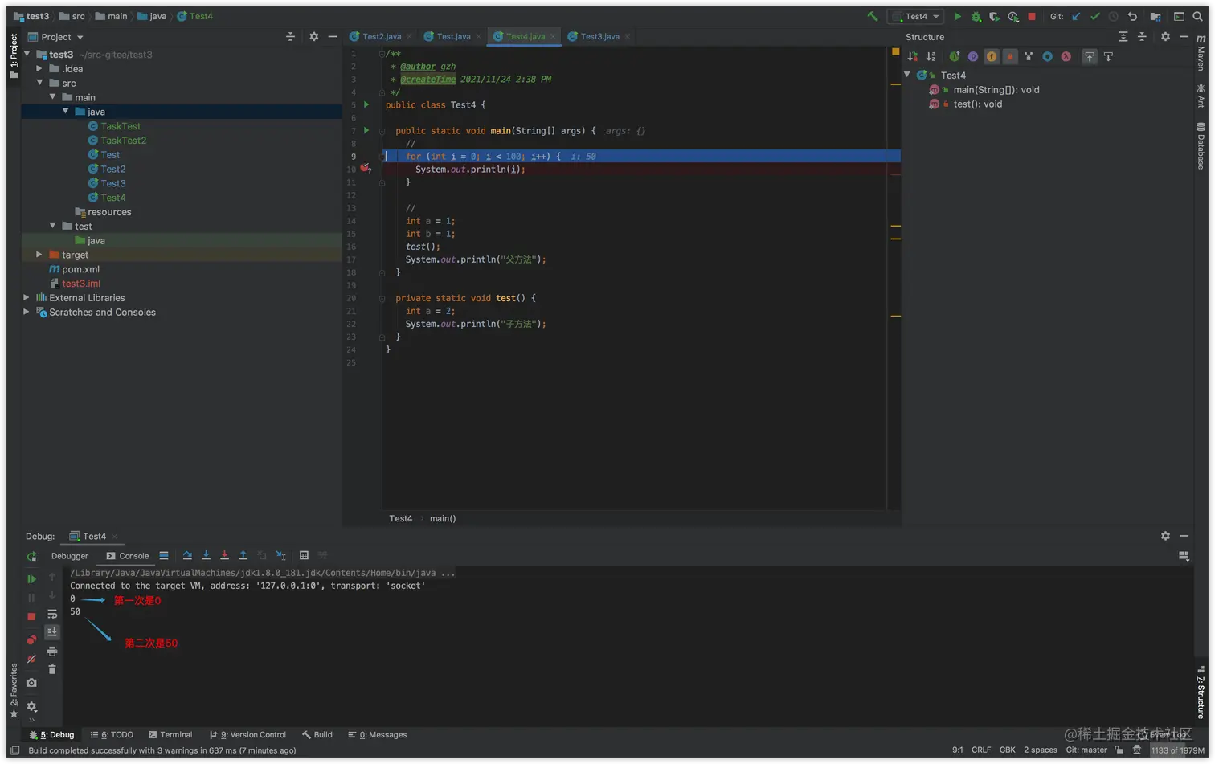
Task: Collapse Test4 node in Structure panel
Action: tap(907, 75)
